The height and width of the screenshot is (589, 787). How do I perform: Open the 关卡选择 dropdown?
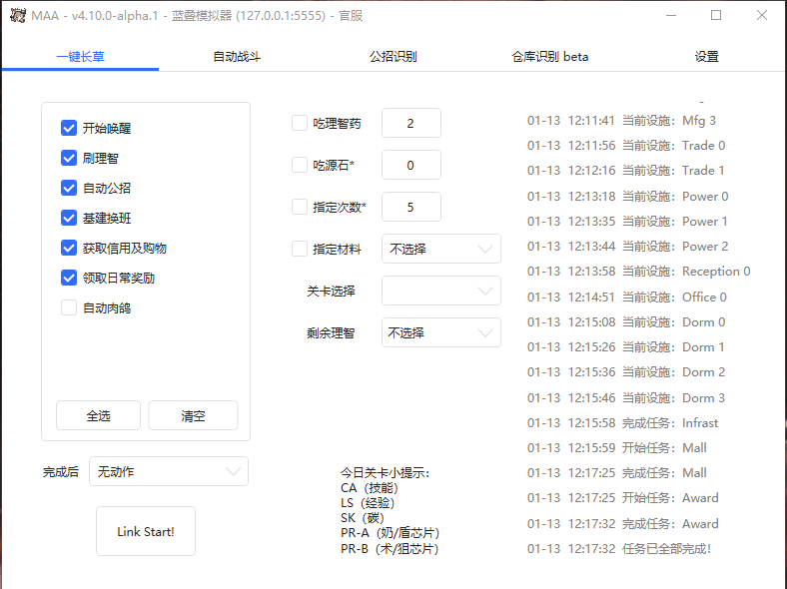[441, 291]
